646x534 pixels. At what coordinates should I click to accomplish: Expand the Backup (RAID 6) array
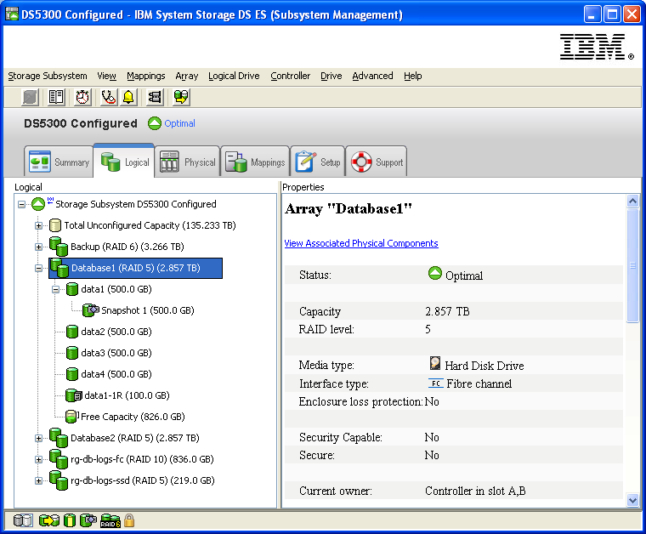[x=39, y=247]
